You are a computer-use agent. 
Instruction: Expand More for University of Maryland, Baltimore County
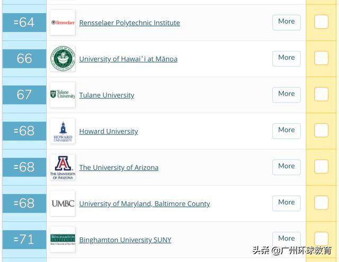pos(286,203)
